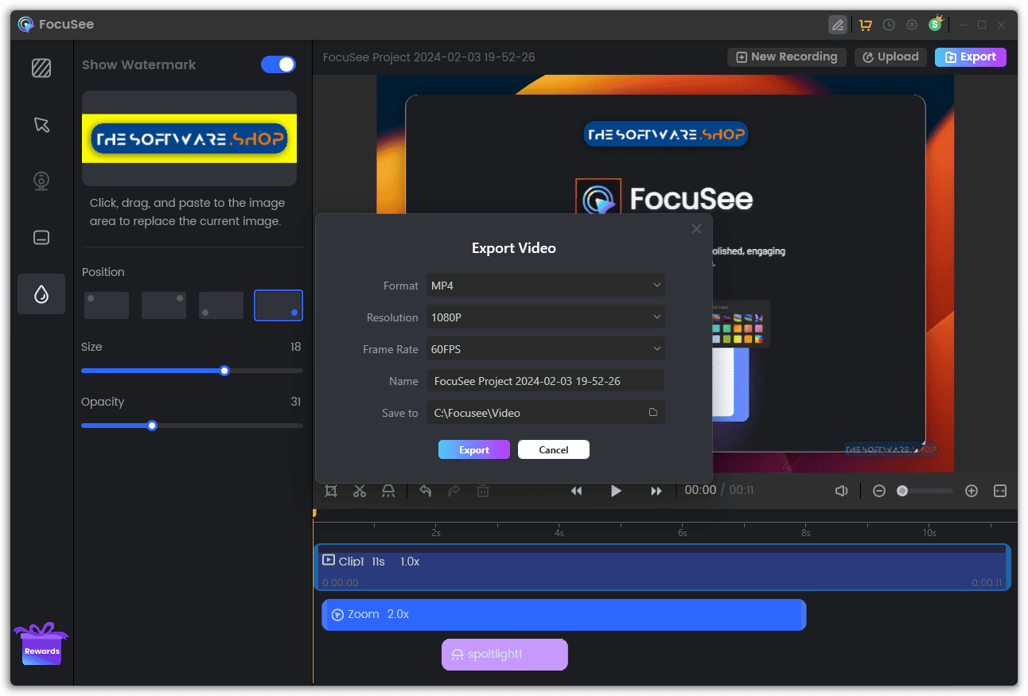Click the undo arrow

[x=426, y=491]
